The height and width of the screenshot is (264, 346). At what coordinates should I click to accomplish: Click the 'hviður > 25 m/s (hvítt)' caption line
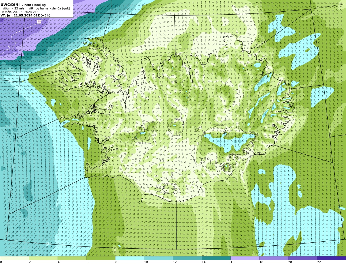click(35, 8)
